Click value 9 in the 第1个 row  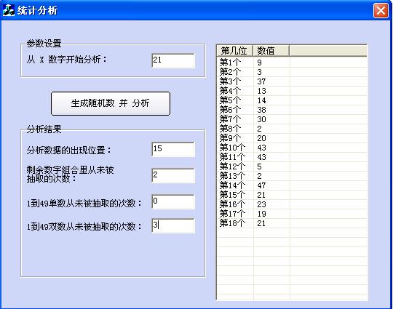[259, 63]
